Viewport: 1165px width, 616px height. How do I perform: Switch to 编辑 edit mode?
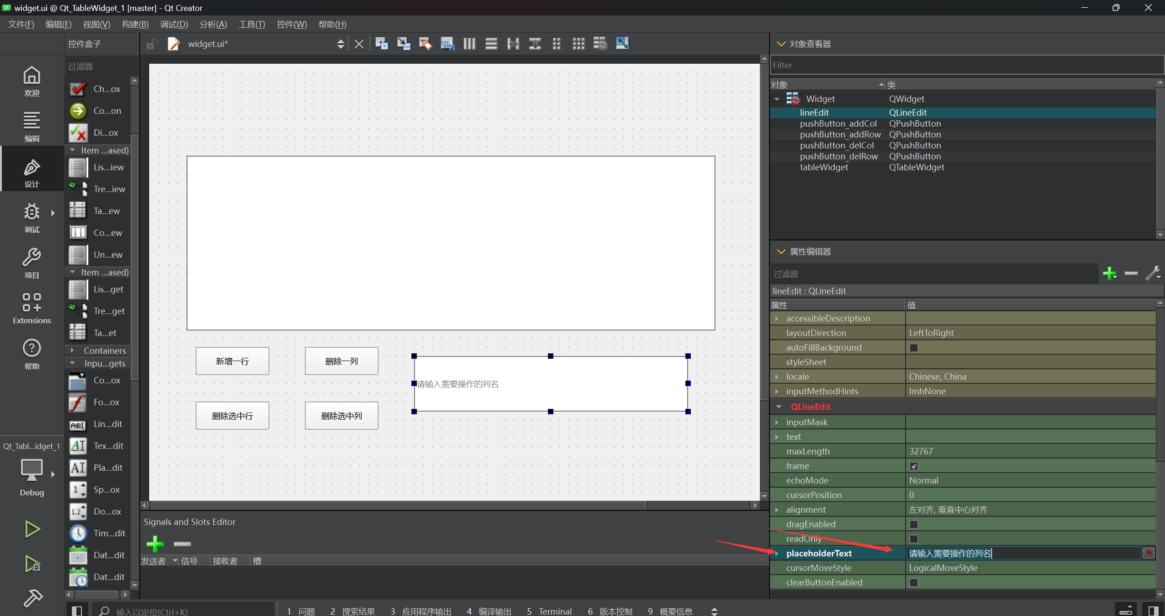pyautogui.click(x=32, y=127)
